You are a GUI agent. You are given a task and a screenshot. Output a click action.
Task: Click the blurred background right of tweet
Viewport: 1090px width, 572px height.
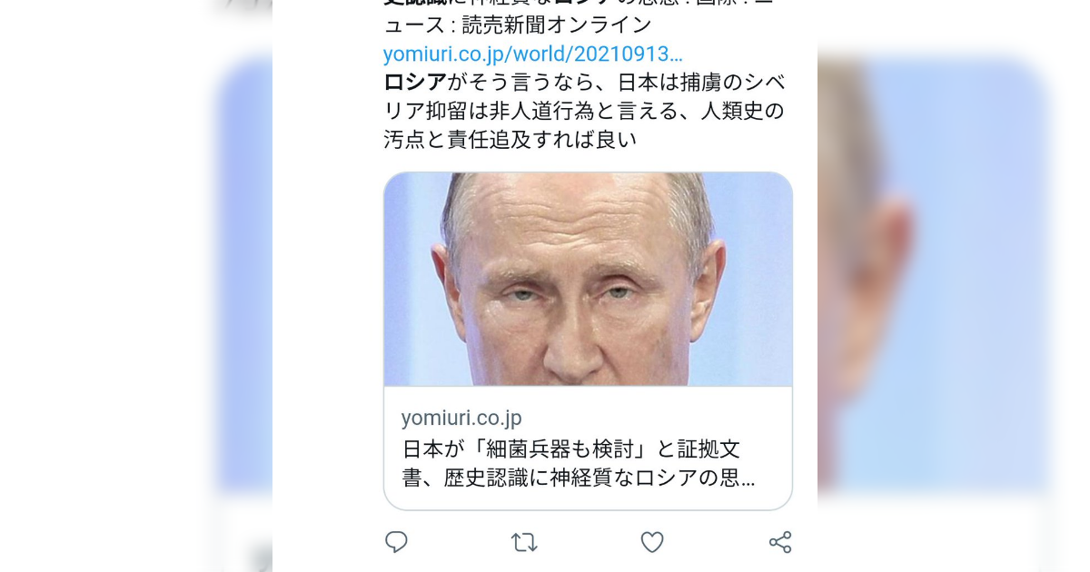coord(954,286)
